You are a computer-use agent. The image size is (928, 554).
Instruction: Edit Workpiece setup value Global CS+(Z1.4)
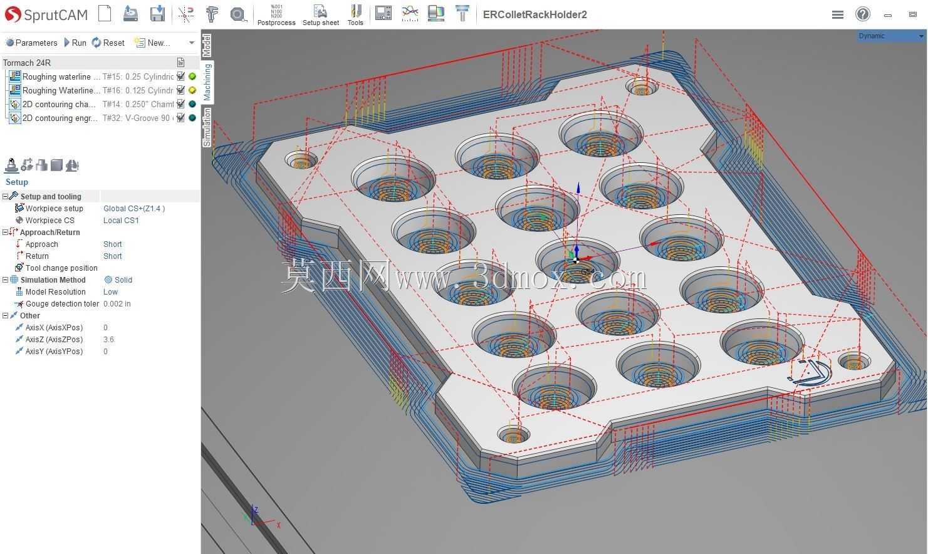coord(134,208)
